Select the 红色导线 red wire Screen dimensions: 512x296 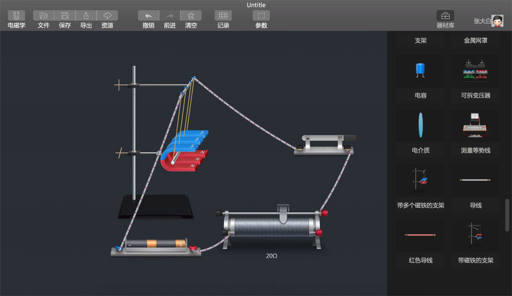420,235
